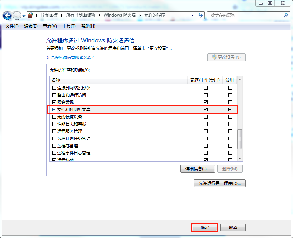Screen dimensions: 293x238
Task: Open the 查看(V) menu
Action: click(50, 26)
